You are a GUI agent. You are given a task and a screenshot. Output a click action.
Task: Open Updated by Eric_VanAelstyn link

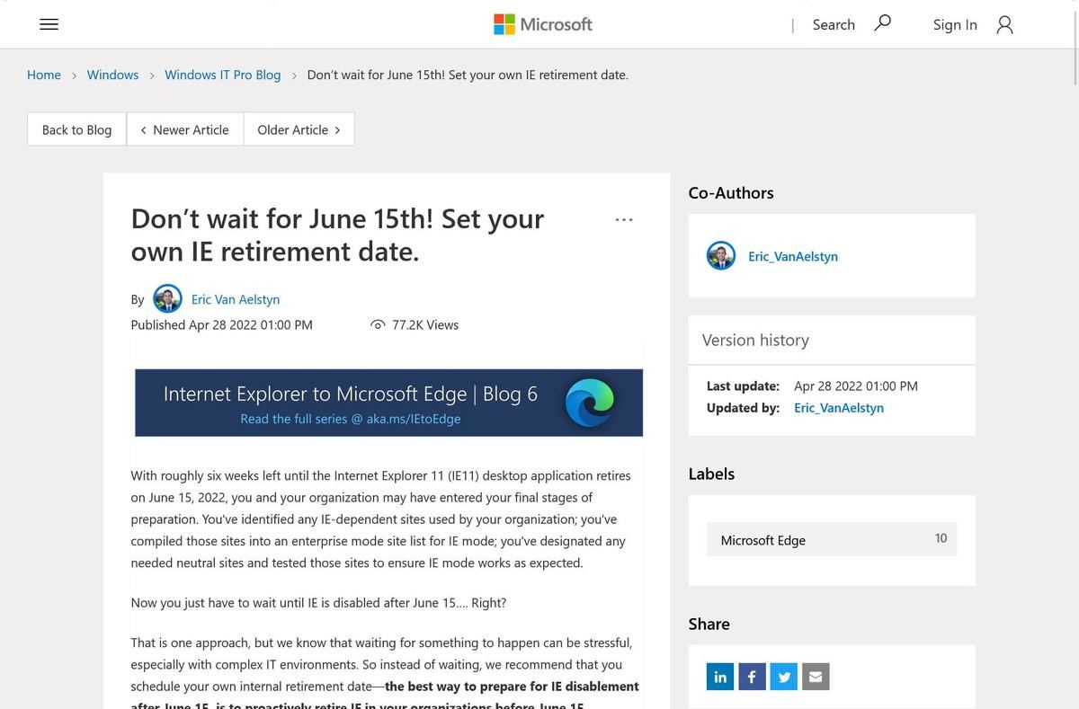(x=839, y=407)
